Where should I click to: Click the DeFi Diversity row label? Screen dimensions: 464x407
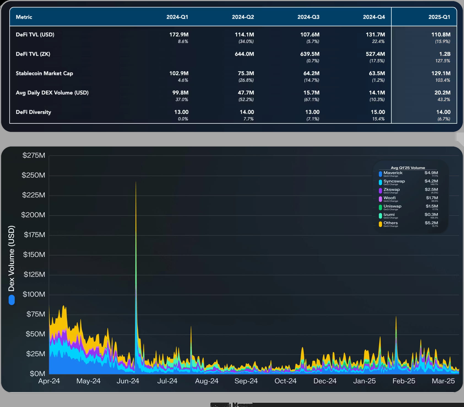pos(33,112)
